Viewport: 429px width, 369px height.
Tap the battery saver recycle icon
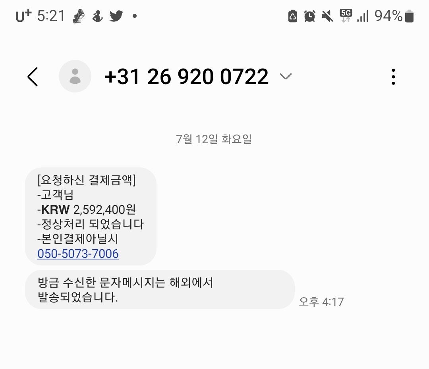click(x=293, y=16)
